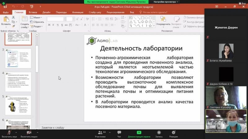Click Демонстрация экрана share screen button
The height and width of the screenshot is (139, 248).
(139, 134)
